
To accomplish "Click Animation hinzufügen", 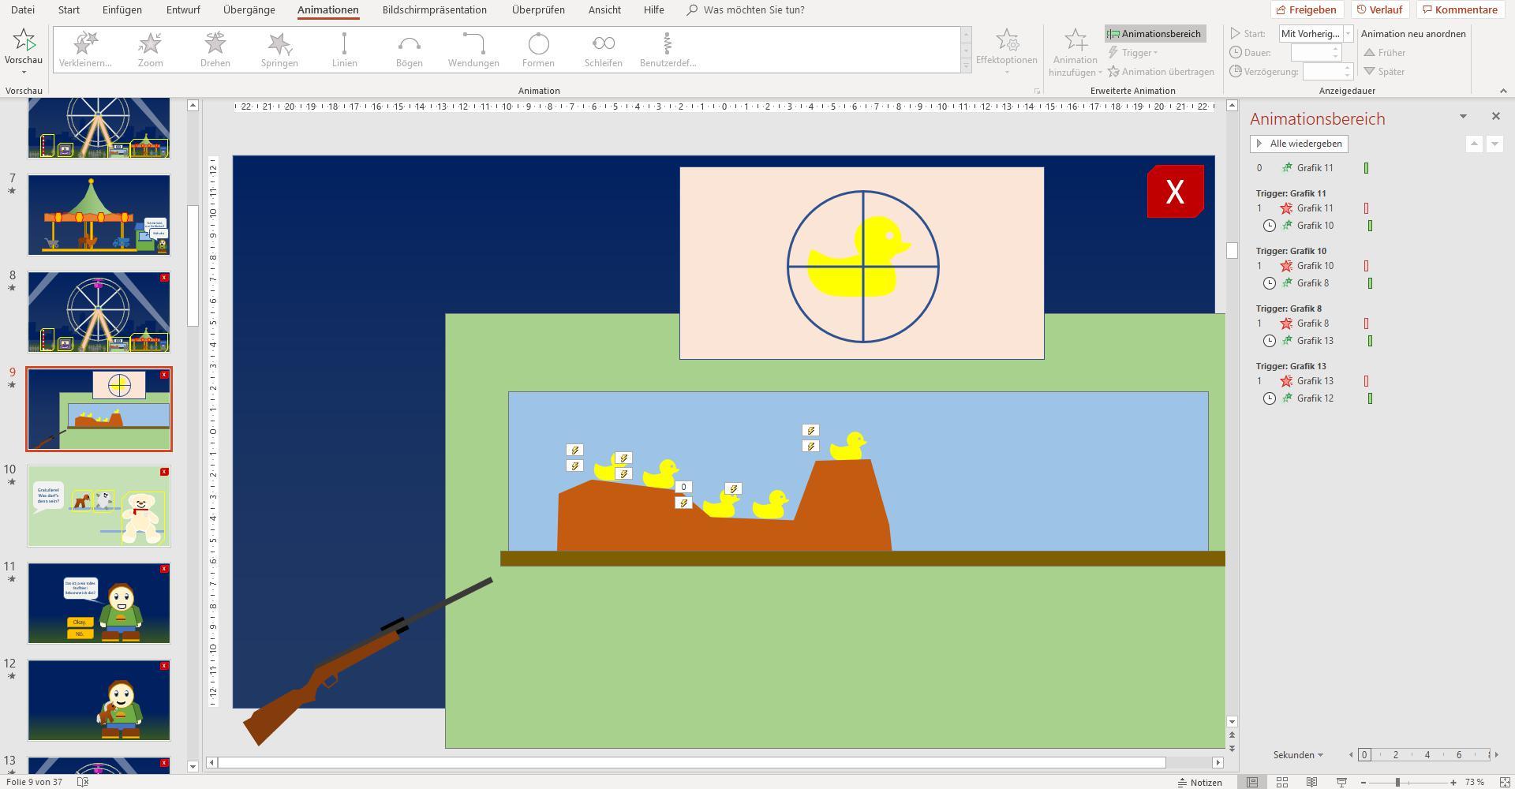I will click(x=1074, y=53).
